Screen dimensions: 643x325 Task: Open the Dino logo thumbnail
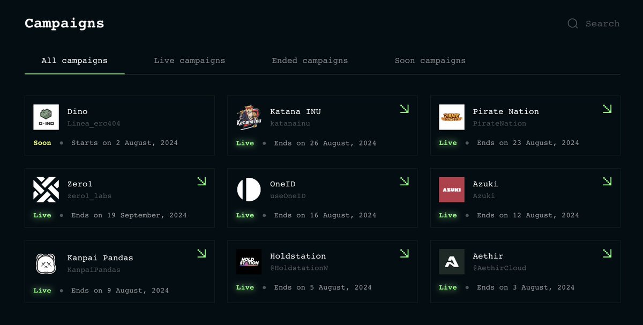click(46, 117)
